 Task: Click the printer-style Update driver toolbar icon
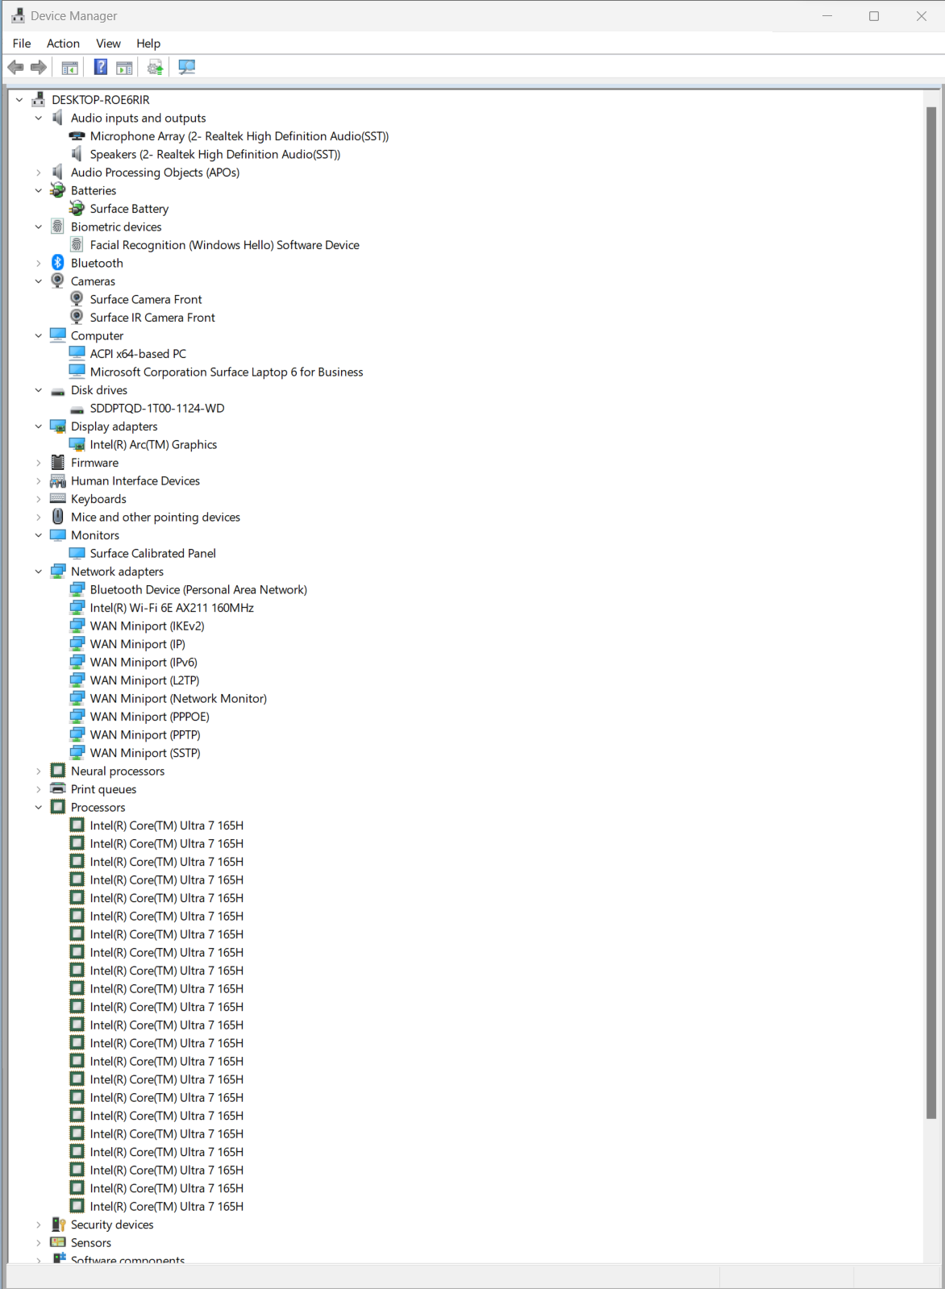pos(155,67)
